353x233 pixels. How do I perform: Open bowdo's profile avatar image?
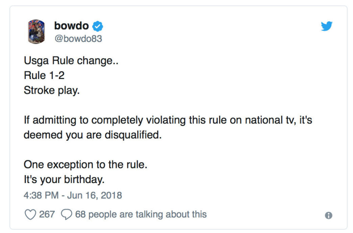point(36,32)
